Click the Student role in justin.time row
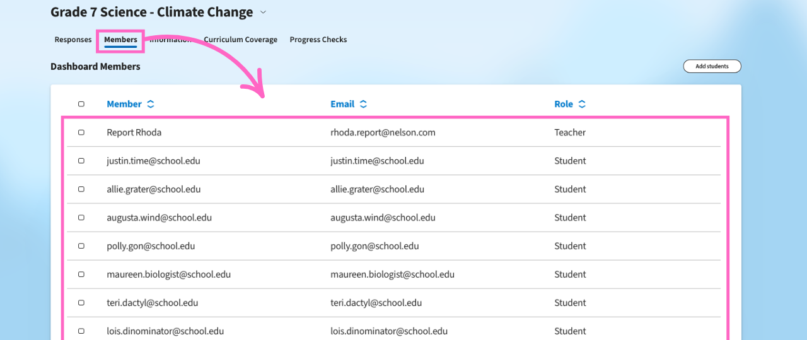This screenshot has width=807, height=340. tap(570, 161)
